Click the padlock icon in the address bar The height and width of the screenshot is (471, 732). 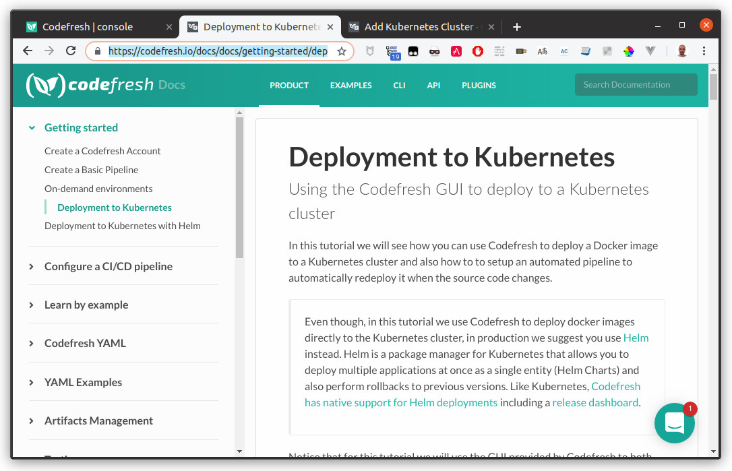point(98,51)
